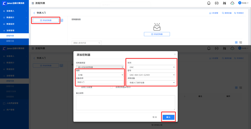Screen dimensions: 251x129
Task: Click the back arrow next to undimmed 快速入门
Action: coord(34,13)
